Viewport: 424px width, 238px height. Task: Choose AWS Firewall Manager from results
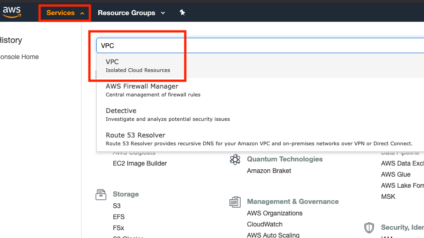[142, 90]
